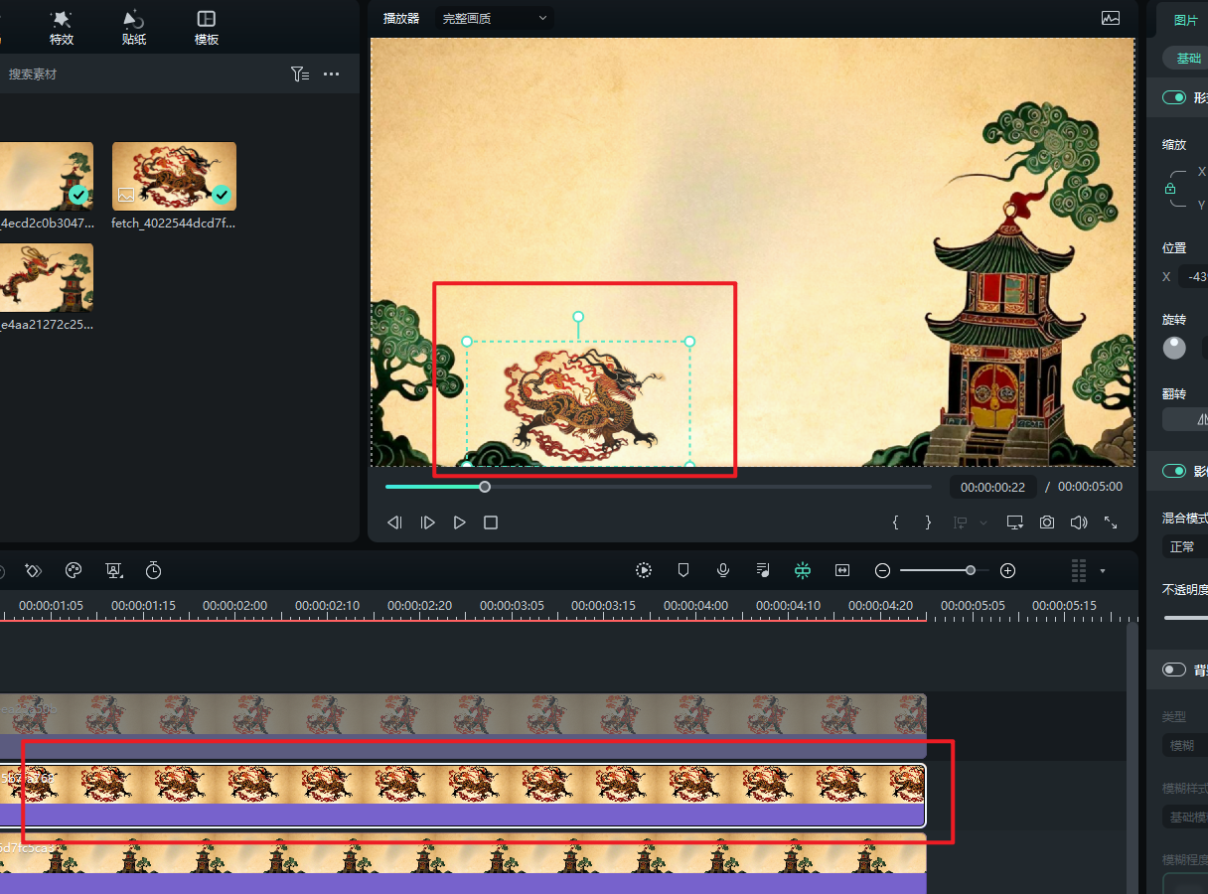1208x894 pixels.
Task: Open the 完整画质 quality dropdown
Action: 496,19
